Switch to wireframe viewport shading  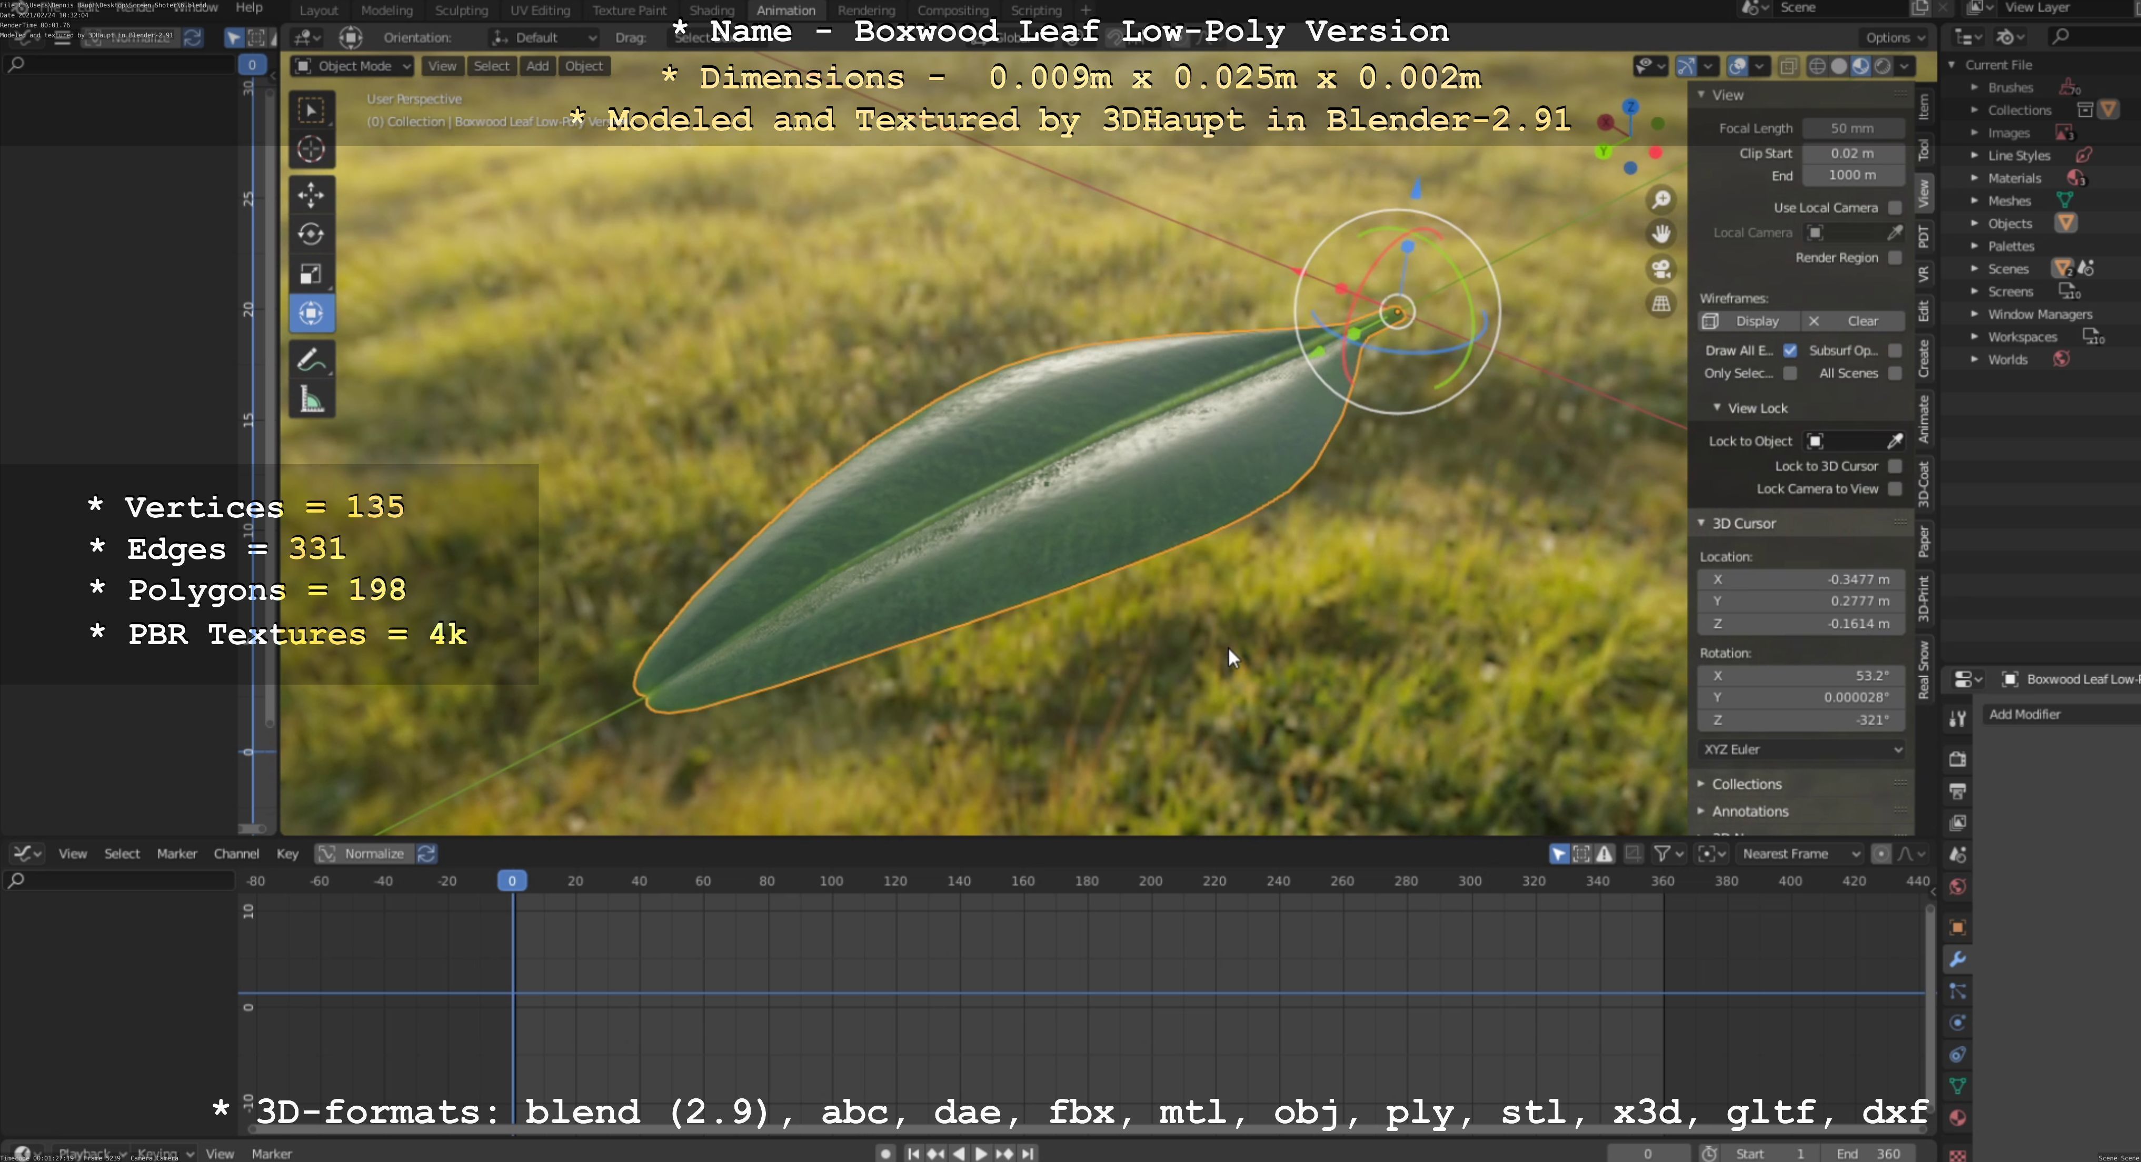1818,66
